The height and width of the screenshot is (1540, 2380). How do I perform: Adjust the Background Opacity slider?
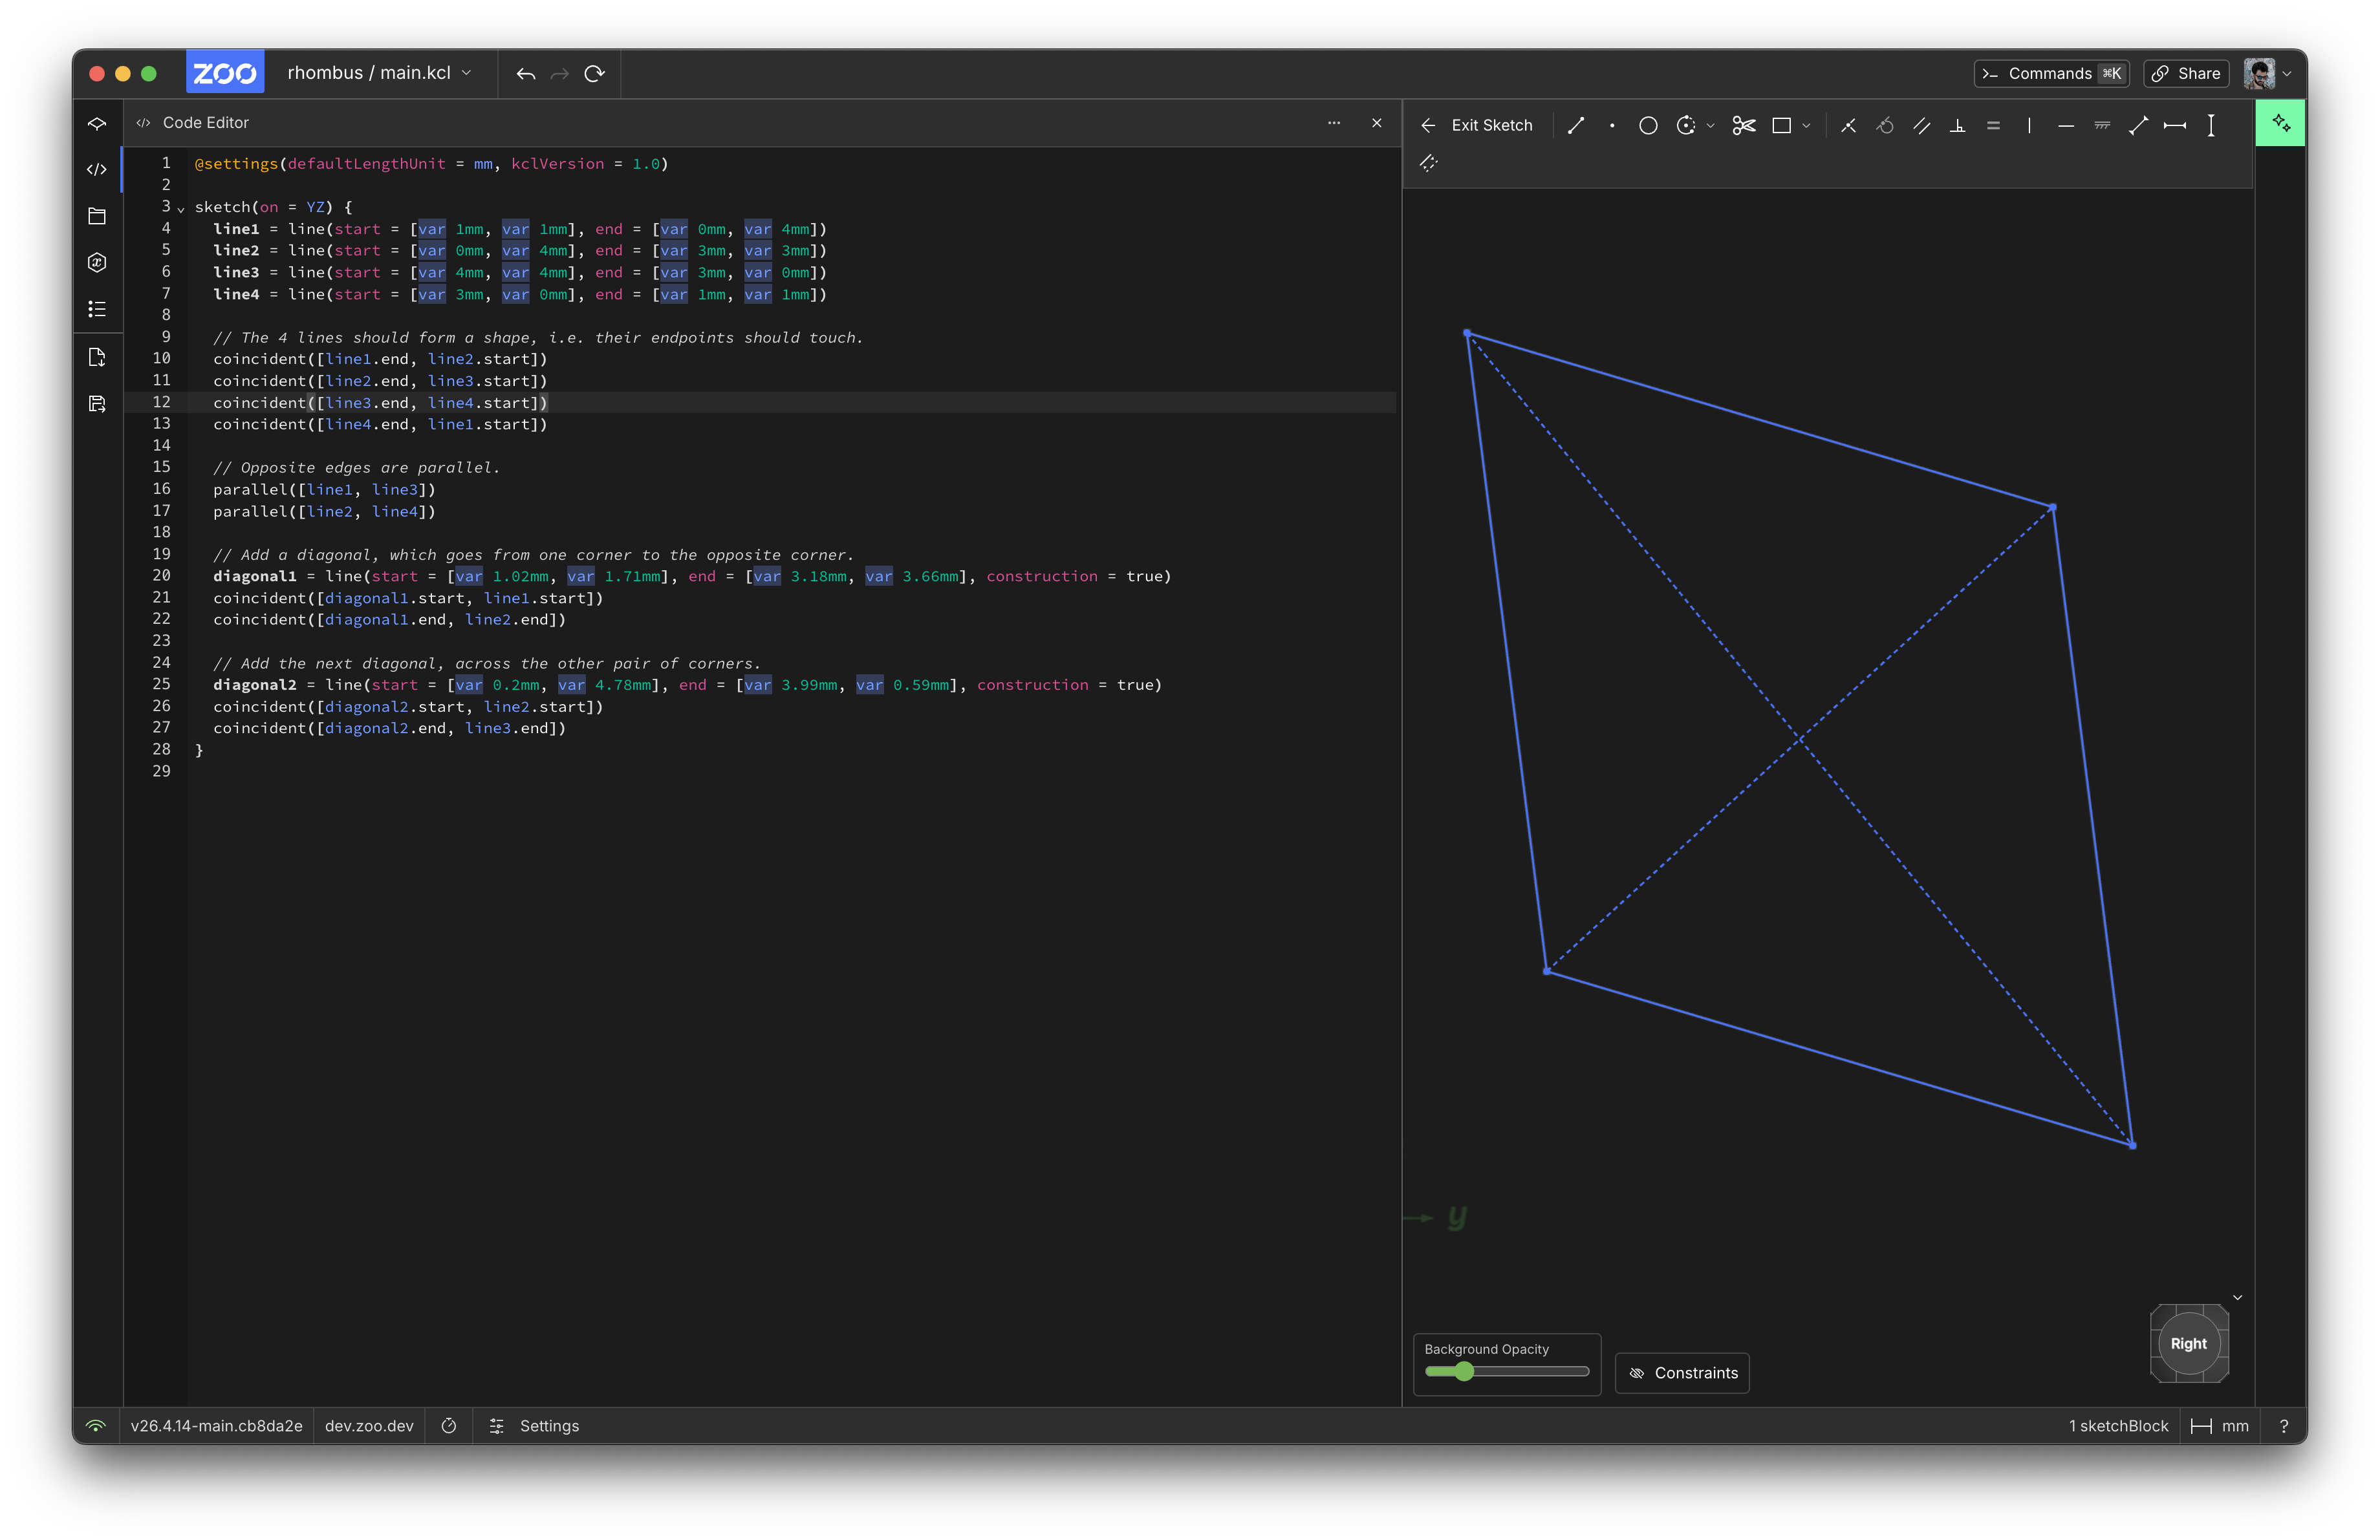click(1506, 1371)
